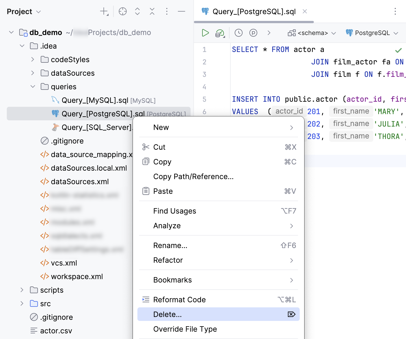
Task: Hide the Project tool window
Action: (x=182, y=11)
